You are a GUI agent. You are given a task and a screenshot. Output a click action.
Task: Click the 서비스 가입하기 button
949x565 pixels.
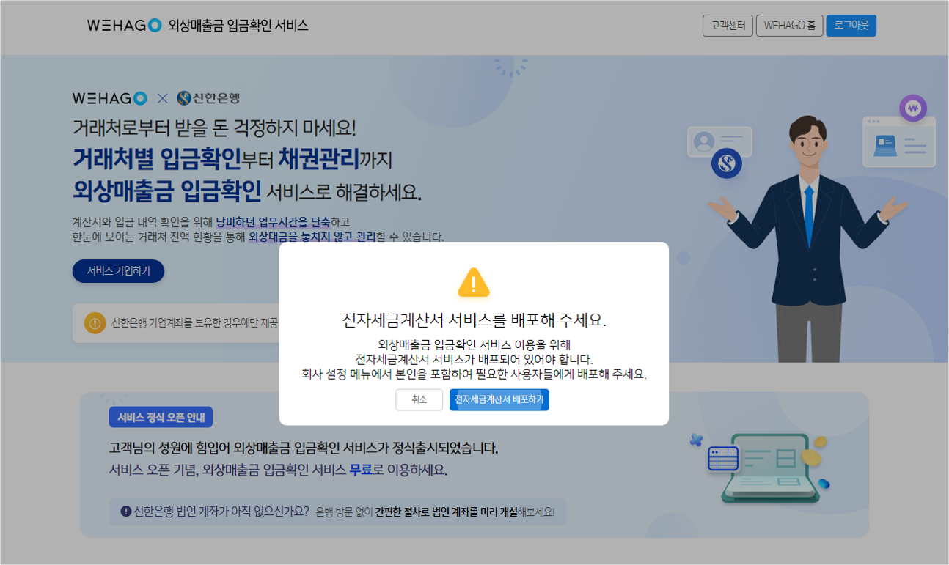pos(118,270)
